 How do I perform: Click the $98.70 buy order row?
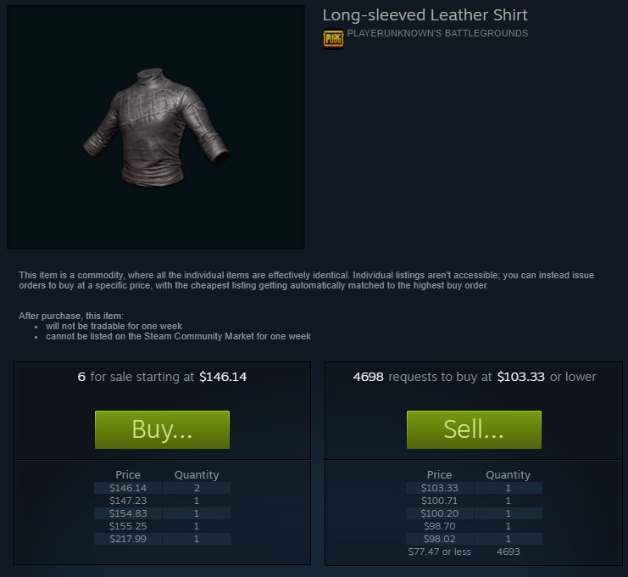(474, 526)
